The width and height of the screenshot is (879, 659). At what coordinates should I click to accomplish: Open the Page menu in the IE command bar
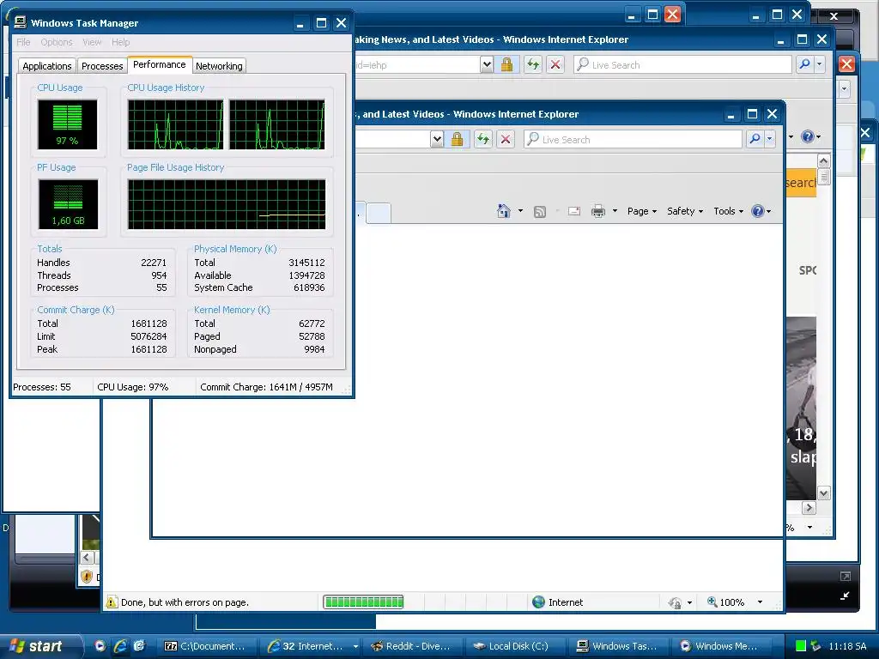click(642, 211)
